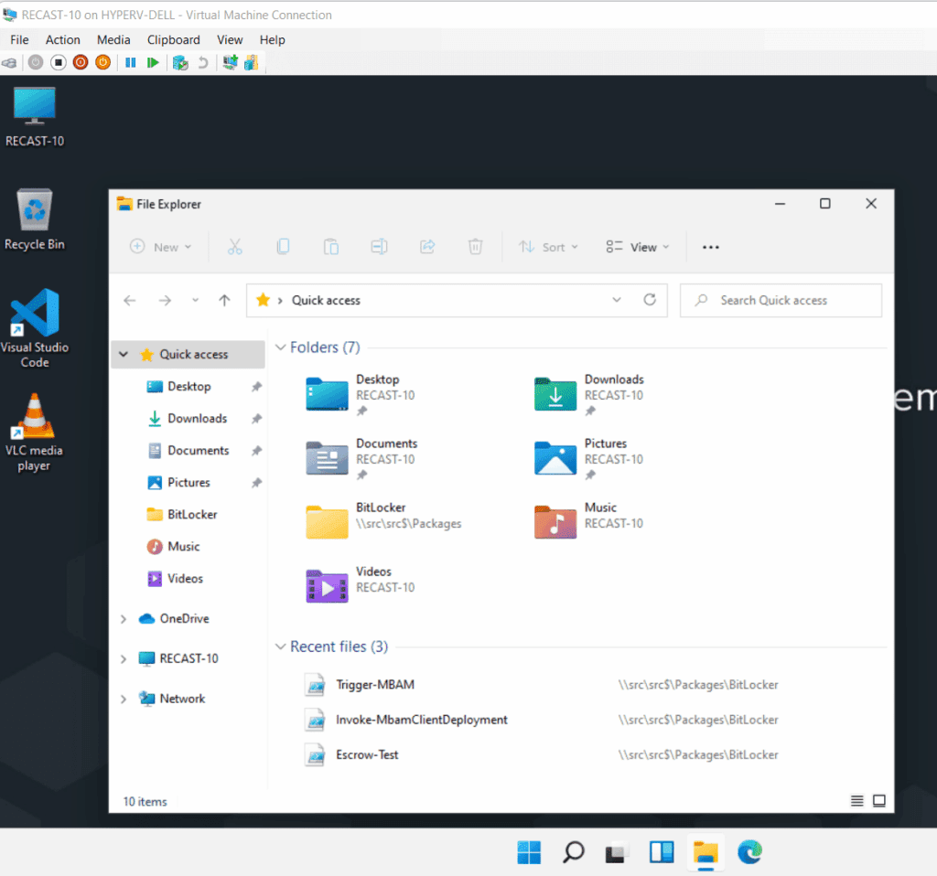Select the Cut icon in File Explorer toolbar
This screenshot has width=937, height=876.
pos(235,246)
